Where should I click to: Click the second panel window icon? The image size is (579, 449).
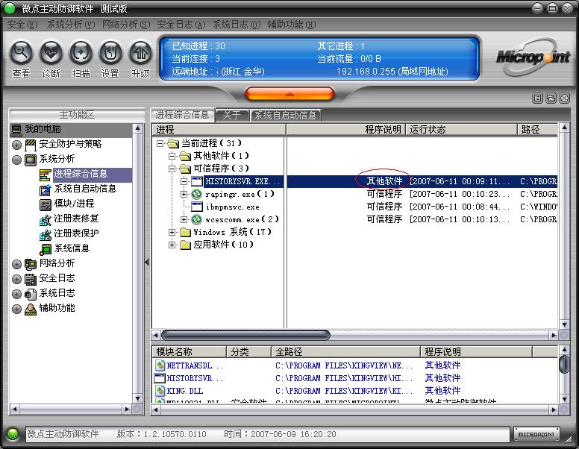pyautogui.click(x=551, y=98)
